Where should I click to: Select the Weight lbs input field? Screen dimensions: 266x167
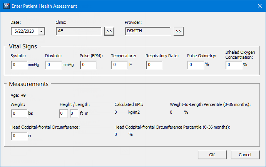(19, 114)
